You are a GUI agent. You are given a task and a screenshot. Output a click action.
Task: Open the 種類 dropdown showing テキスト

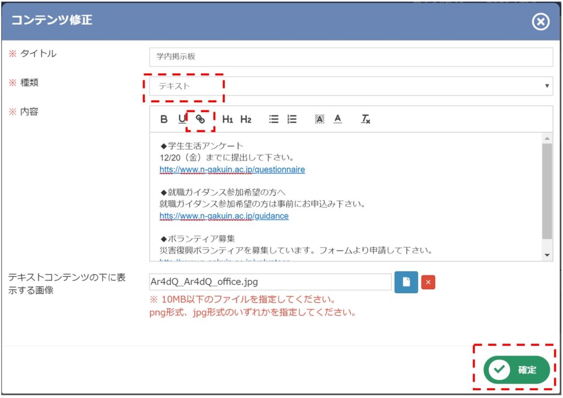point(351,86)
